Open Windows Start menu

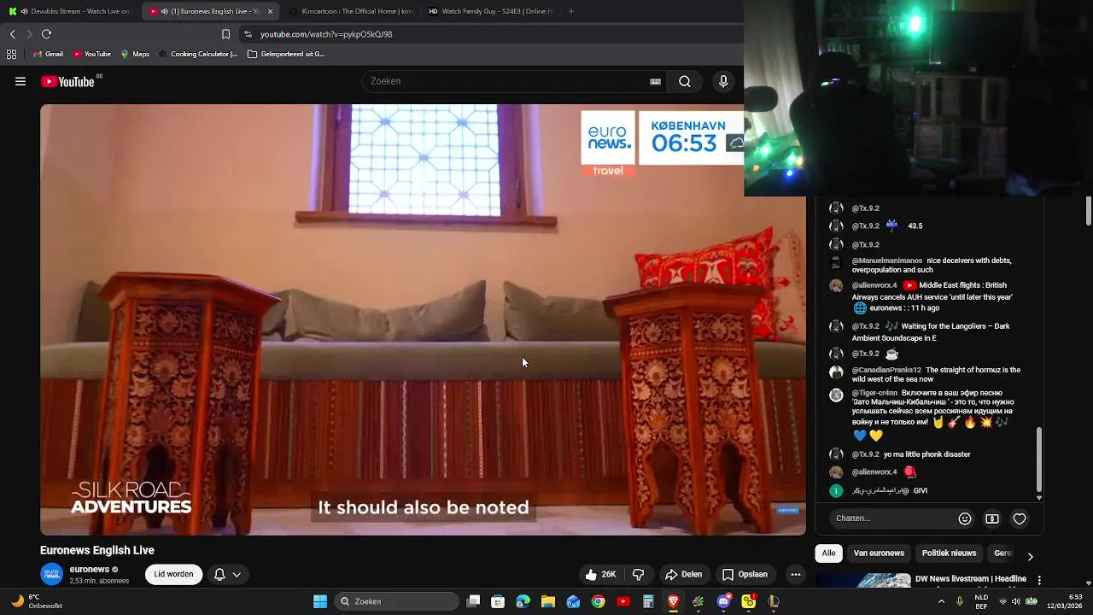[320, 601]
